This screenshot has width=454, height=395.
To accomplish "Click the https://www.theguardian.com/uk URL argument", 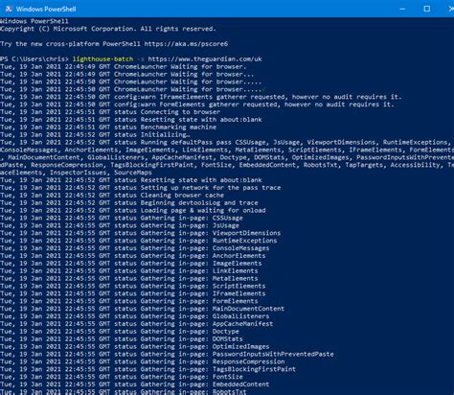I will (x=205, y=58).
